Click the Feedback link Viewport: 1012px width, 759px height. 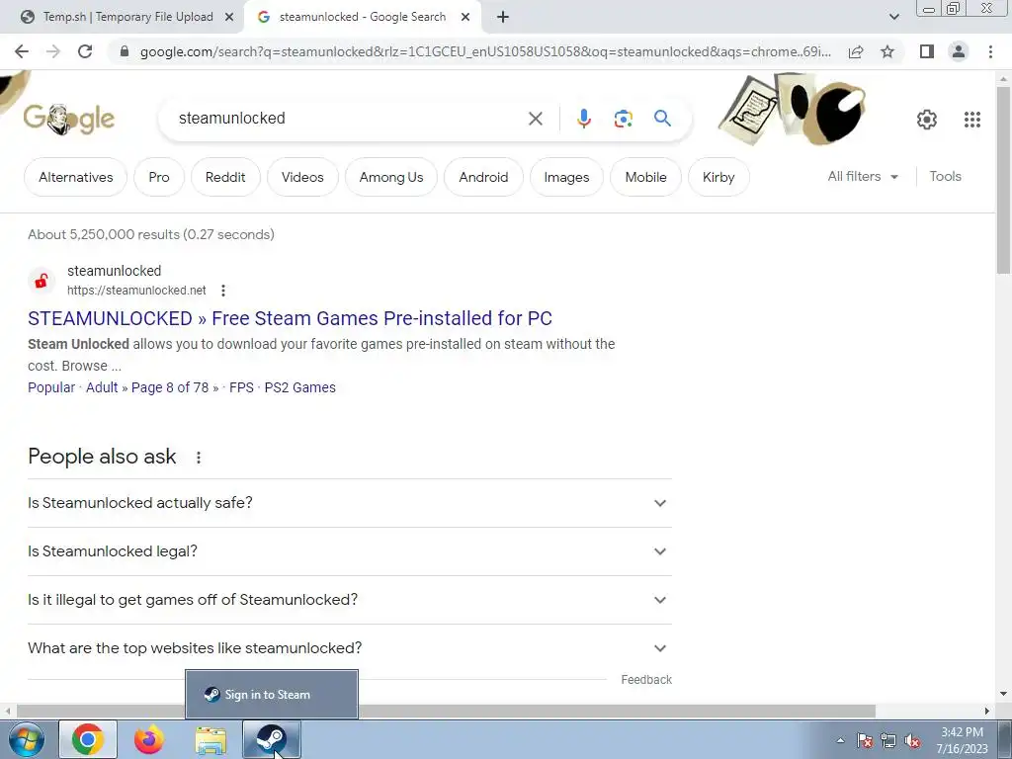pyautogui.click(x=646, y=680)
